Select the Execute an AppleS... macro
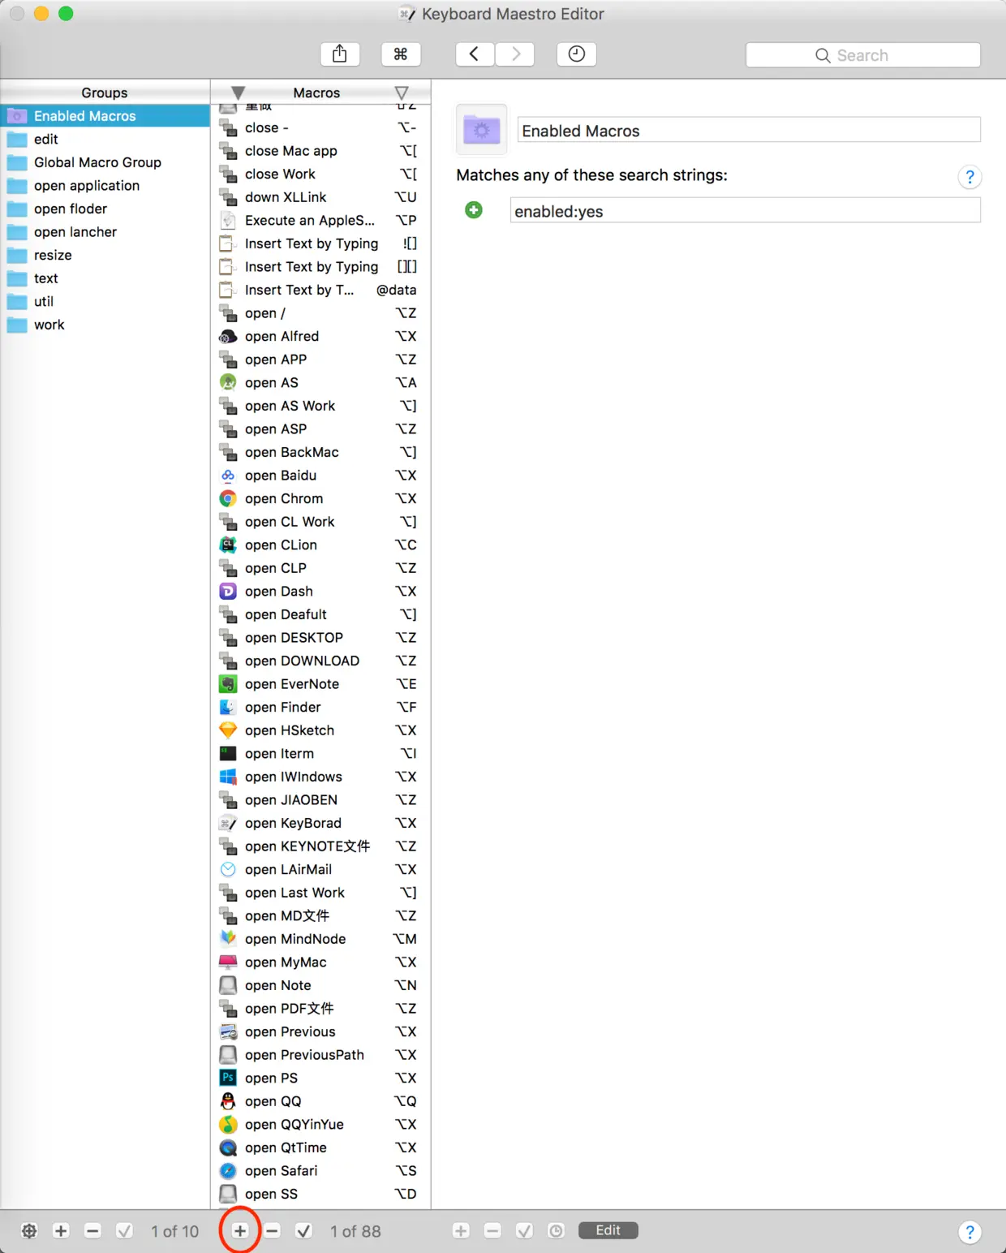The width and height of the screenshot is (1006, 1253). 320,220
